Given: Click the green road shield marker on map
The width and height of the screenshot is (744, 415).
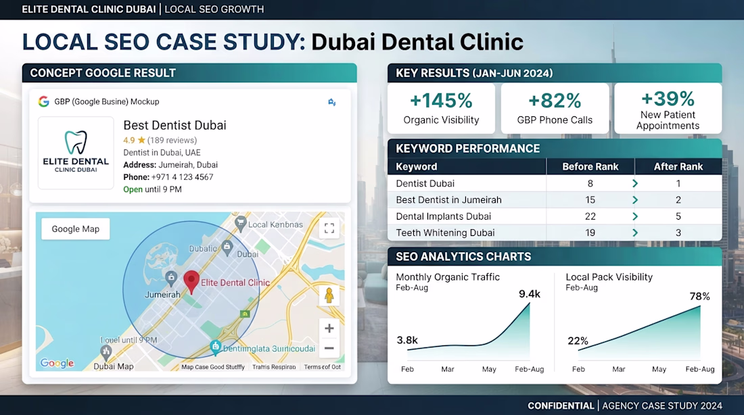Looking at the screenshot, I should click(x=245, y=314).
